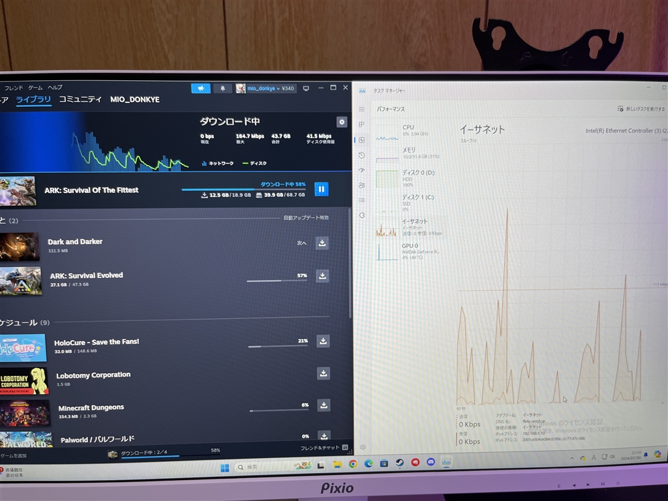The width and height of the screenshot is (668, 501).
Task: Open Steam ヘルプ menu
Action: 55,87
